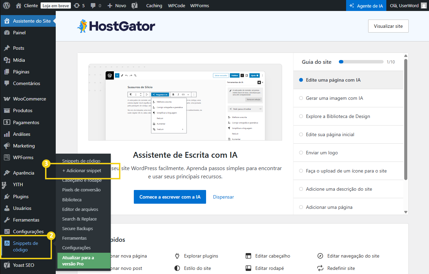Viewport: 429px width, 274px height.
Task: Open the '+ Novo' admin bar menu
Action: [x=117, y=5]
